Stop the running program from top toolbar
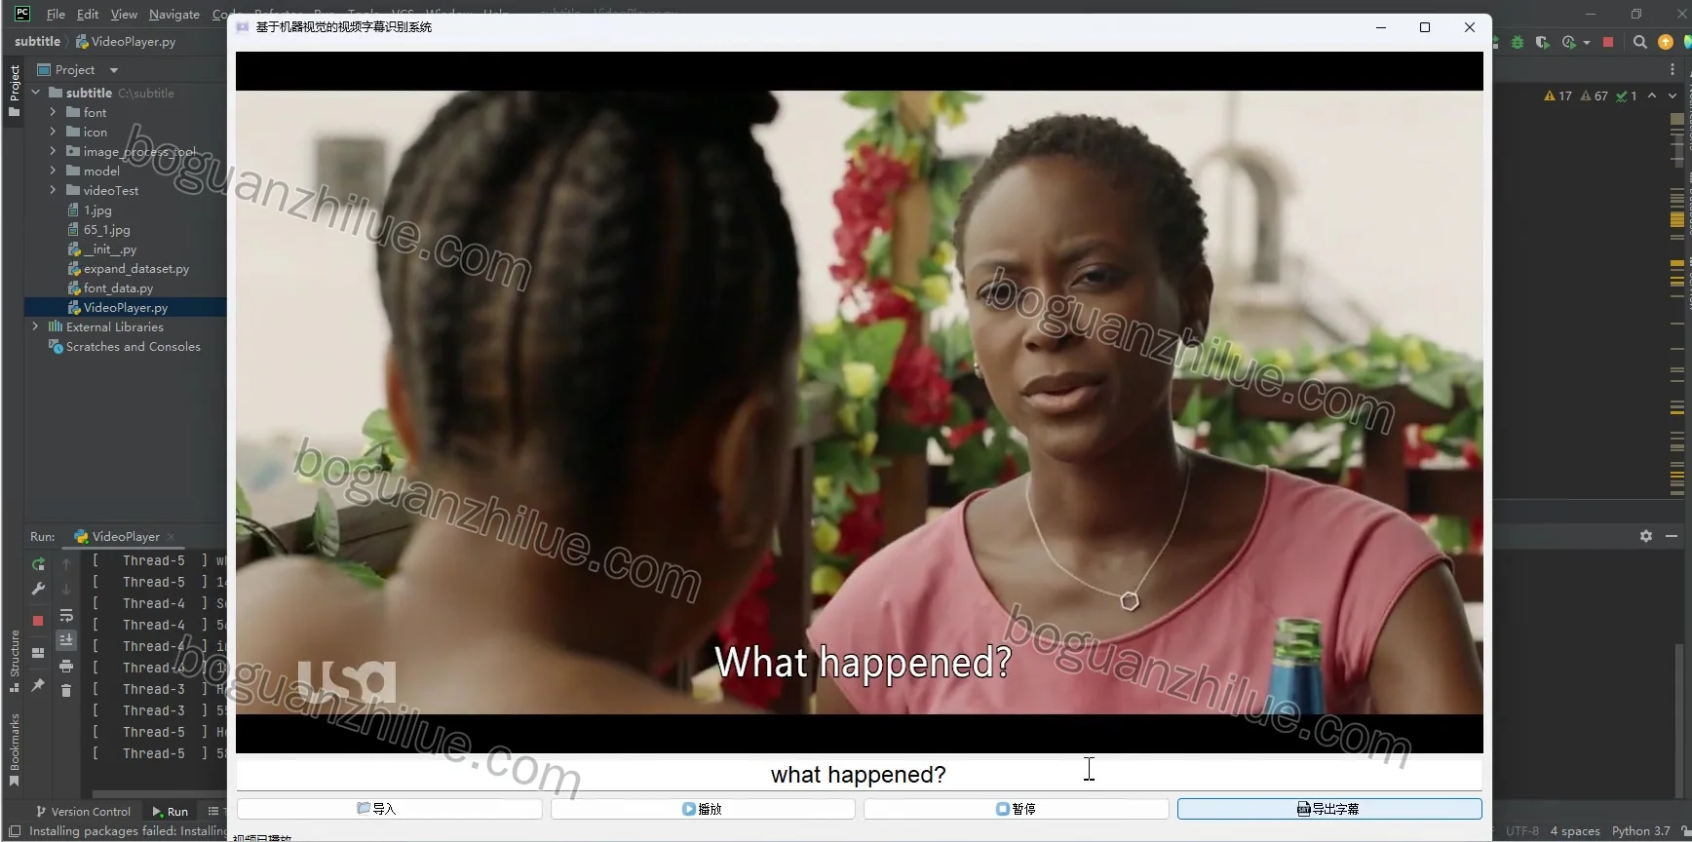The image size is (1692, 842). 1608,42
